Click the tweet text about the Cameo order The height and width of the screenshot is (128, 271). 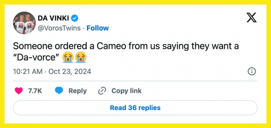(126, 52)
